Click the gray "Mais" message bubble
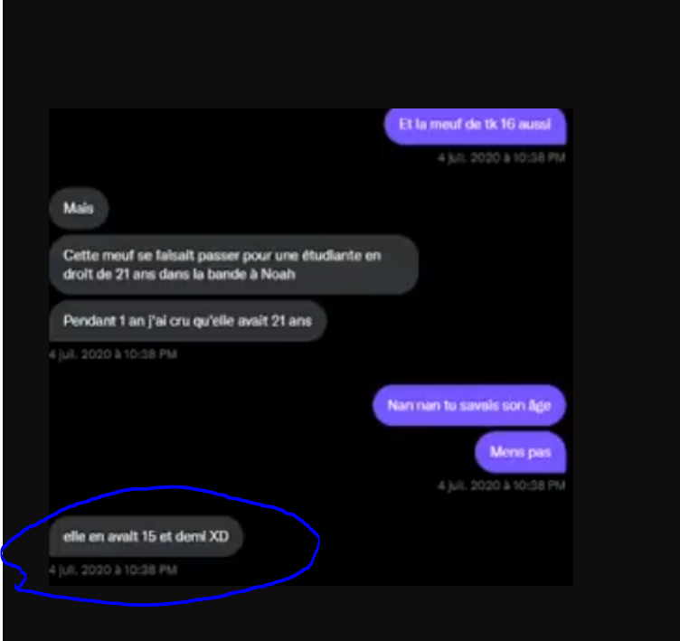 [x=79, y=209]
